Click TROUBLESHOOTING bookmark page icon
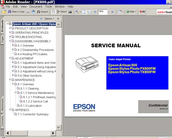The image size is (172, 138). 13,37
